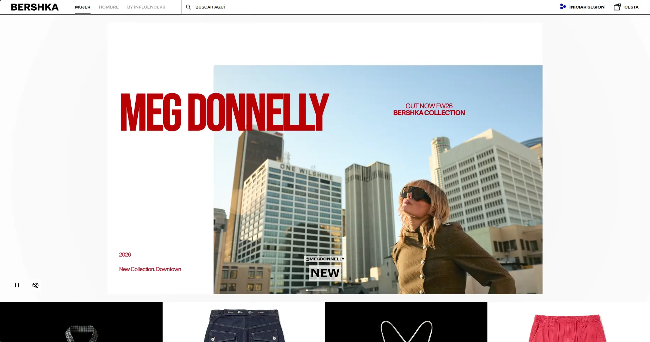Image resolution: width=650 pixels, height=342 pixels.
Task: Click the MEG DONNELLY headline
Action: coord(225,112)
